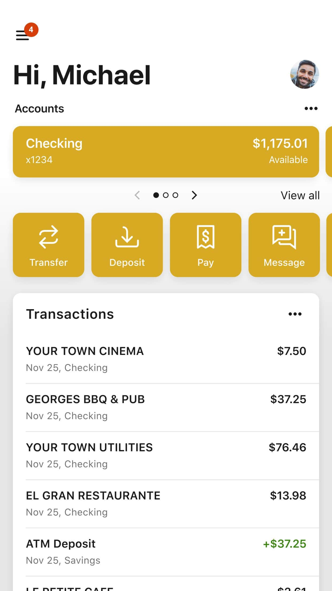
Task: Tap Michael's profile photo
Action: click(x=304, y=74)
